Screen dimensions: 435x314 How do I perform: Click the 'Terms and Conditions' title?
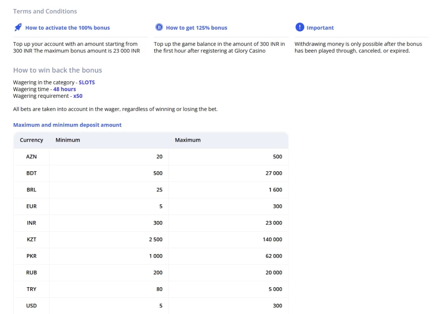pos(45,11)
